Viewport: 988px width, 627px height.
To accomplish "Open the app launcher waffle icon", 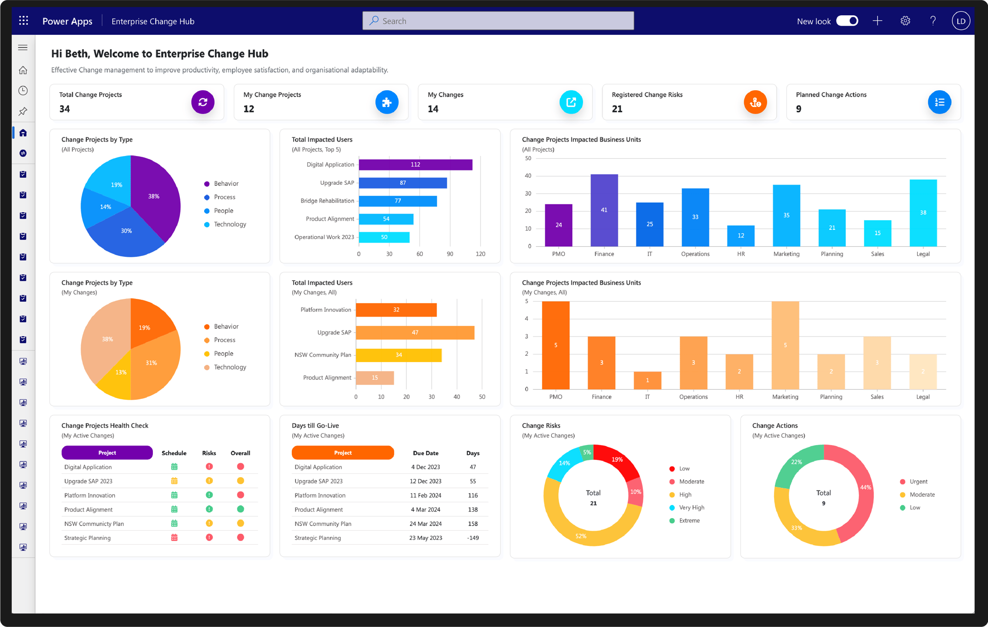I will [x=23, y=20].
